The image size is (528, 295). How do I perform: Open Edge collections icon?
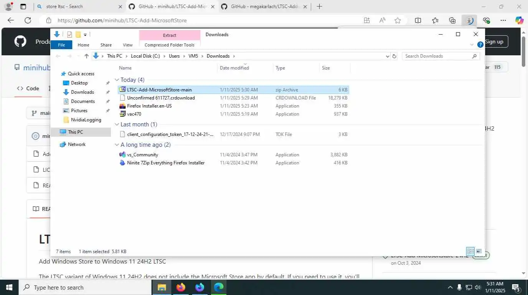(x=452, y=20)
